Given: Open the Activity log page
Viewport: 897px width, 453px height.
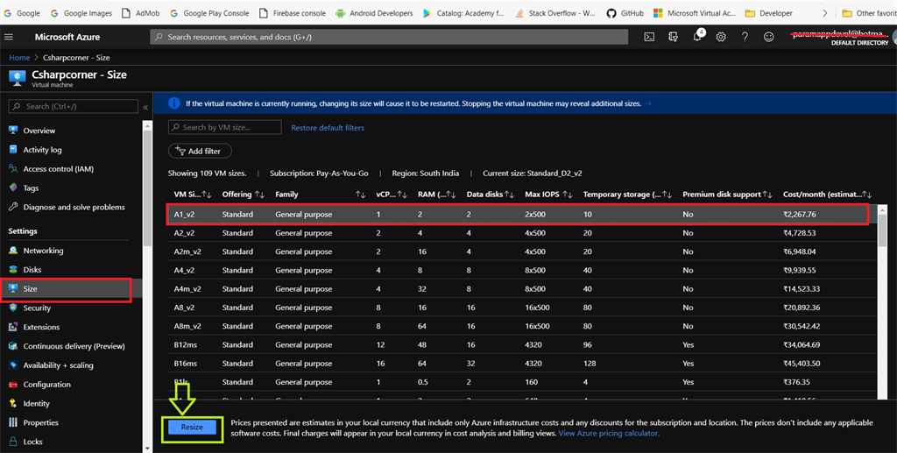Looking at the screenshot, I should coord(42,149).
